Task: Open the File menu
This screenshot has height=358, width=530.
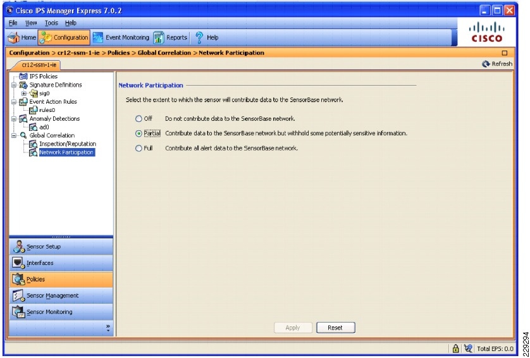Action: 13,23
